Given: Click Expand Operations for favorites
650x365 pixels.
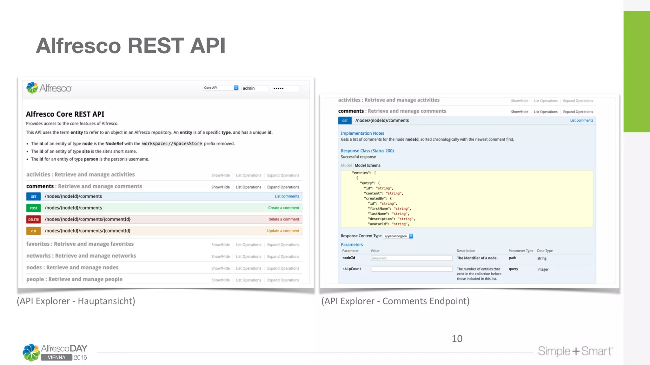Looking at the screenshot, I should 283,245.
